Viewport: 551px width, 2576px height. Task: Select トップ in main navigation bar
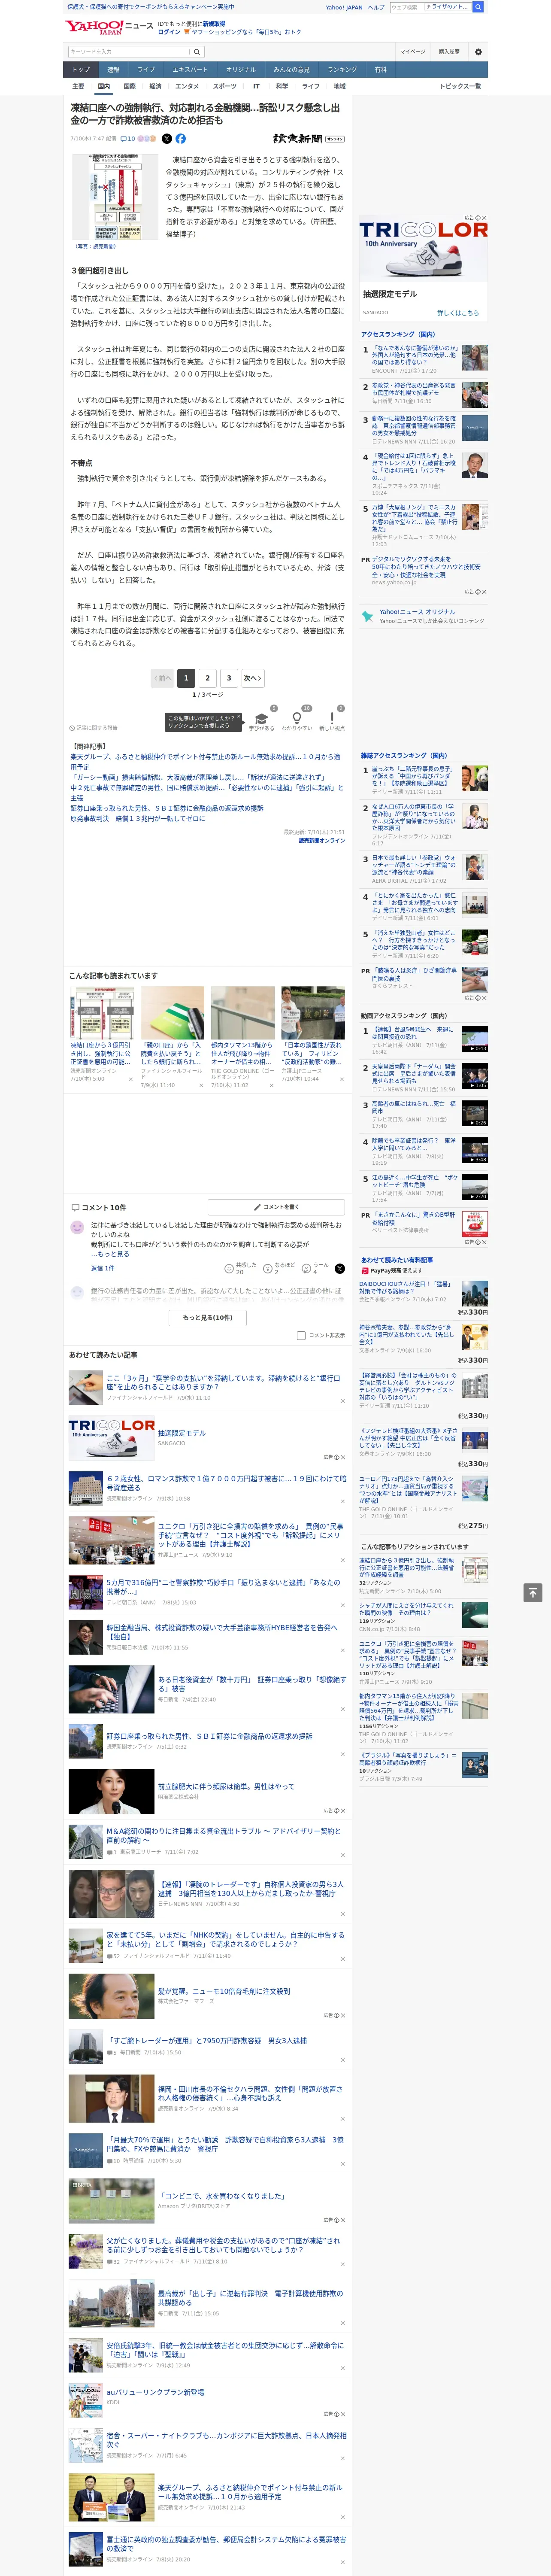(x=81, y=70)
